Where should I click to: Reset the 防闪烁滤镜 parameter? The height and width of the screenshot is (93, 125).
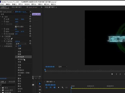(30, 34)
